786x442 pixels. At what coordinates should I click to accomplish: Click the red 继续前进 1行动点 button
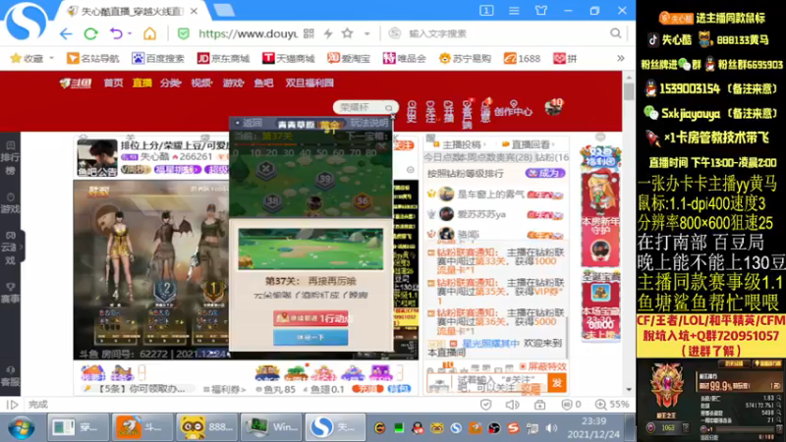(310, 317)
